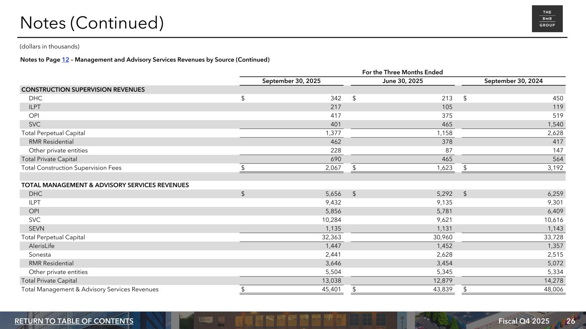The image size is (586, 329).
Task: Select the 2,067 construction fees value
Action: [x=333, y=168]
